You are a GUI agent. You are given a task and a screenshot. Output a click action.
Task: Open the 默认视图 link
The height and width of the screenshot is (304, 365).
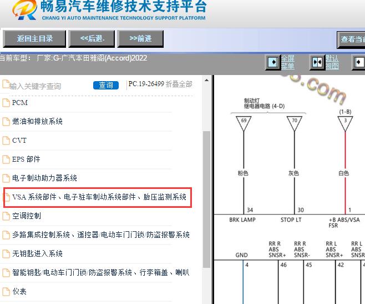(x=332, y=62)
